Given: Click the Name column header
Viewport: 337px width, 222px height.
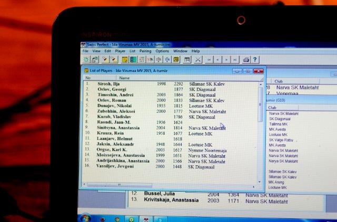Looking at the screenshot, I should tap(124, 78).
